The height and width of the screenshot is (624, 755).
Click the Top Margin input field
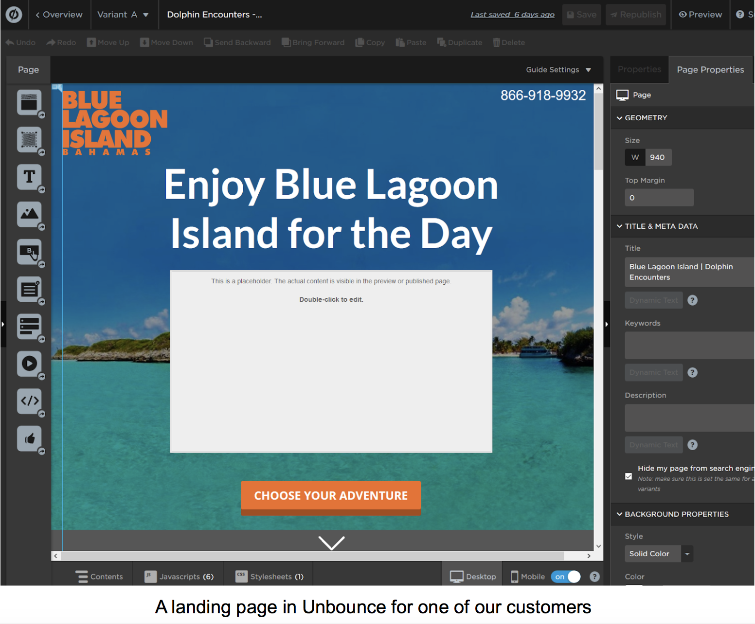659,198
